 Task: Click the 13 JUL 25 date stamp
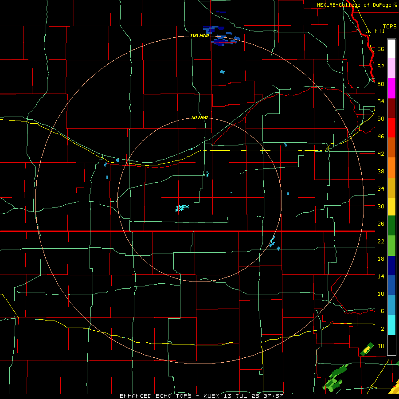coord(243,396)
